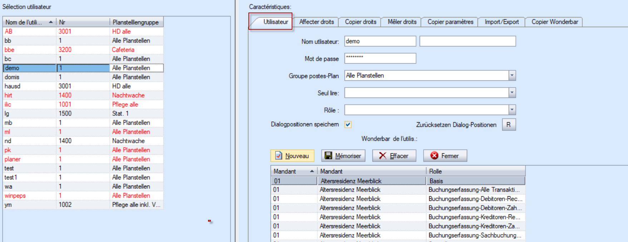
Task: Select the Buchungserfassung-Kreditoren-Re... role row
Action: coord(398,217)
